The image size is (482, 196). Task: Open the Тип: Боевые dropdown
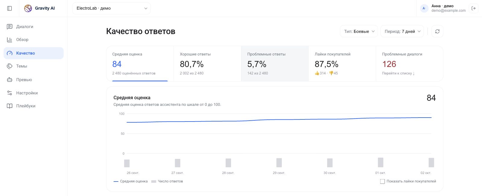coord(359,31)
